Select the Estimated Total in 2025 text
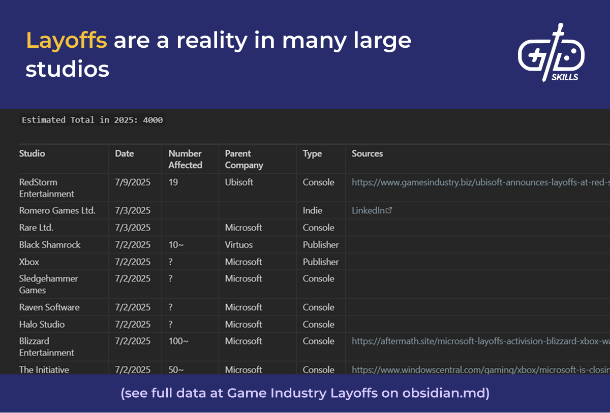610x413 pixels. [x=93, y=120]
